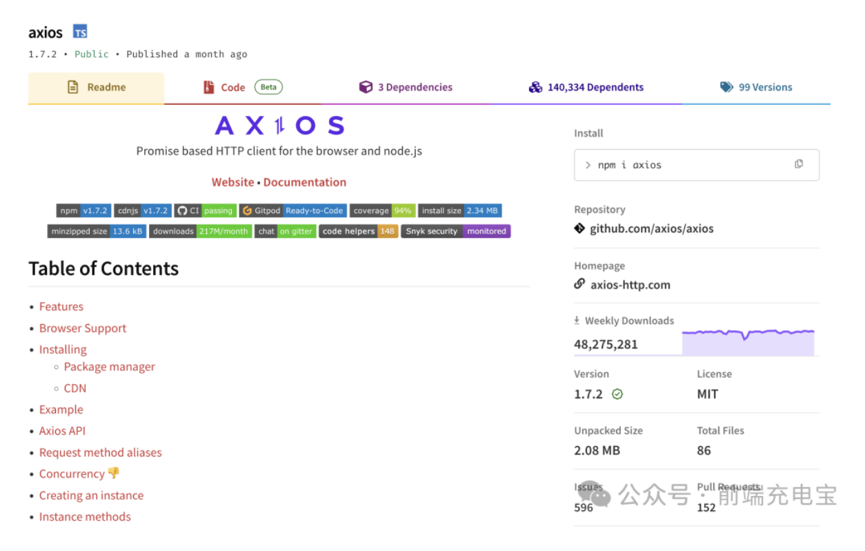Click the green version verified checkmark icon

(617, 394)
